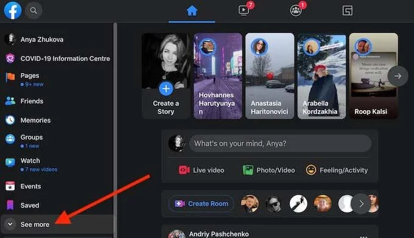414x238 pixels.
Task: Click Hovhannes story profile avatar
Action: 208,47
